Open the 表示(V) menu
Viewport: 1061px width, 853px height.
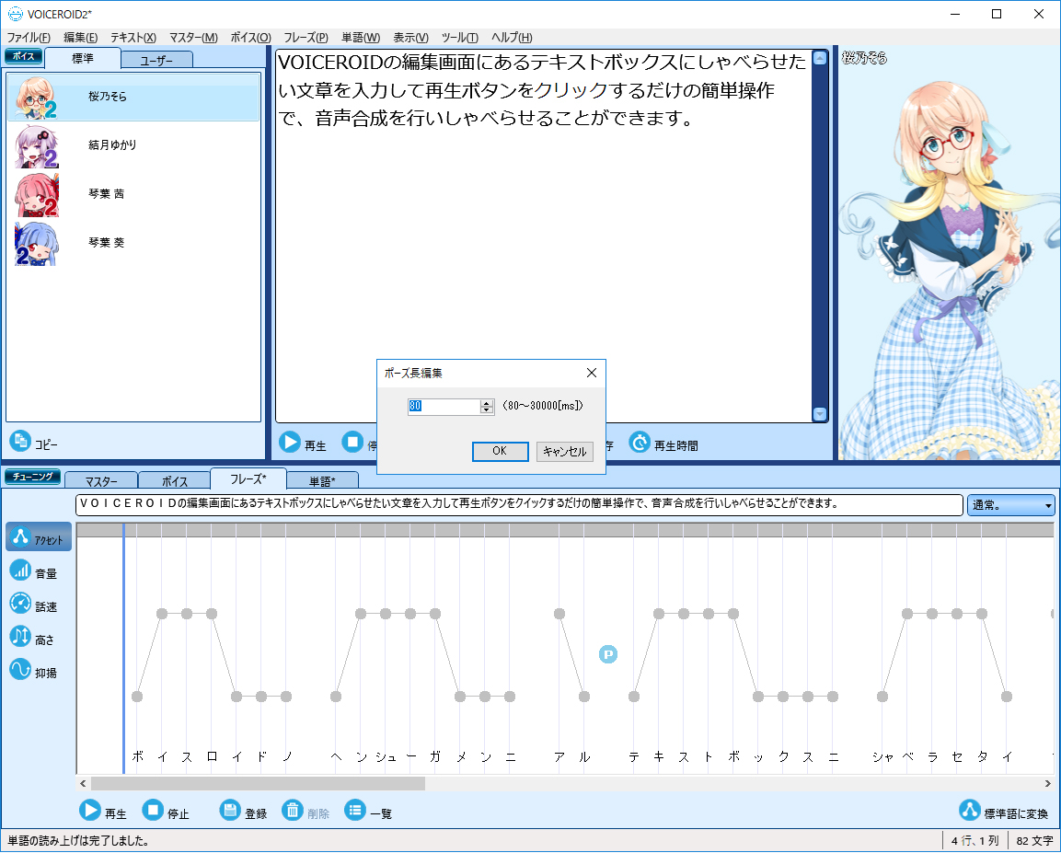410,37
